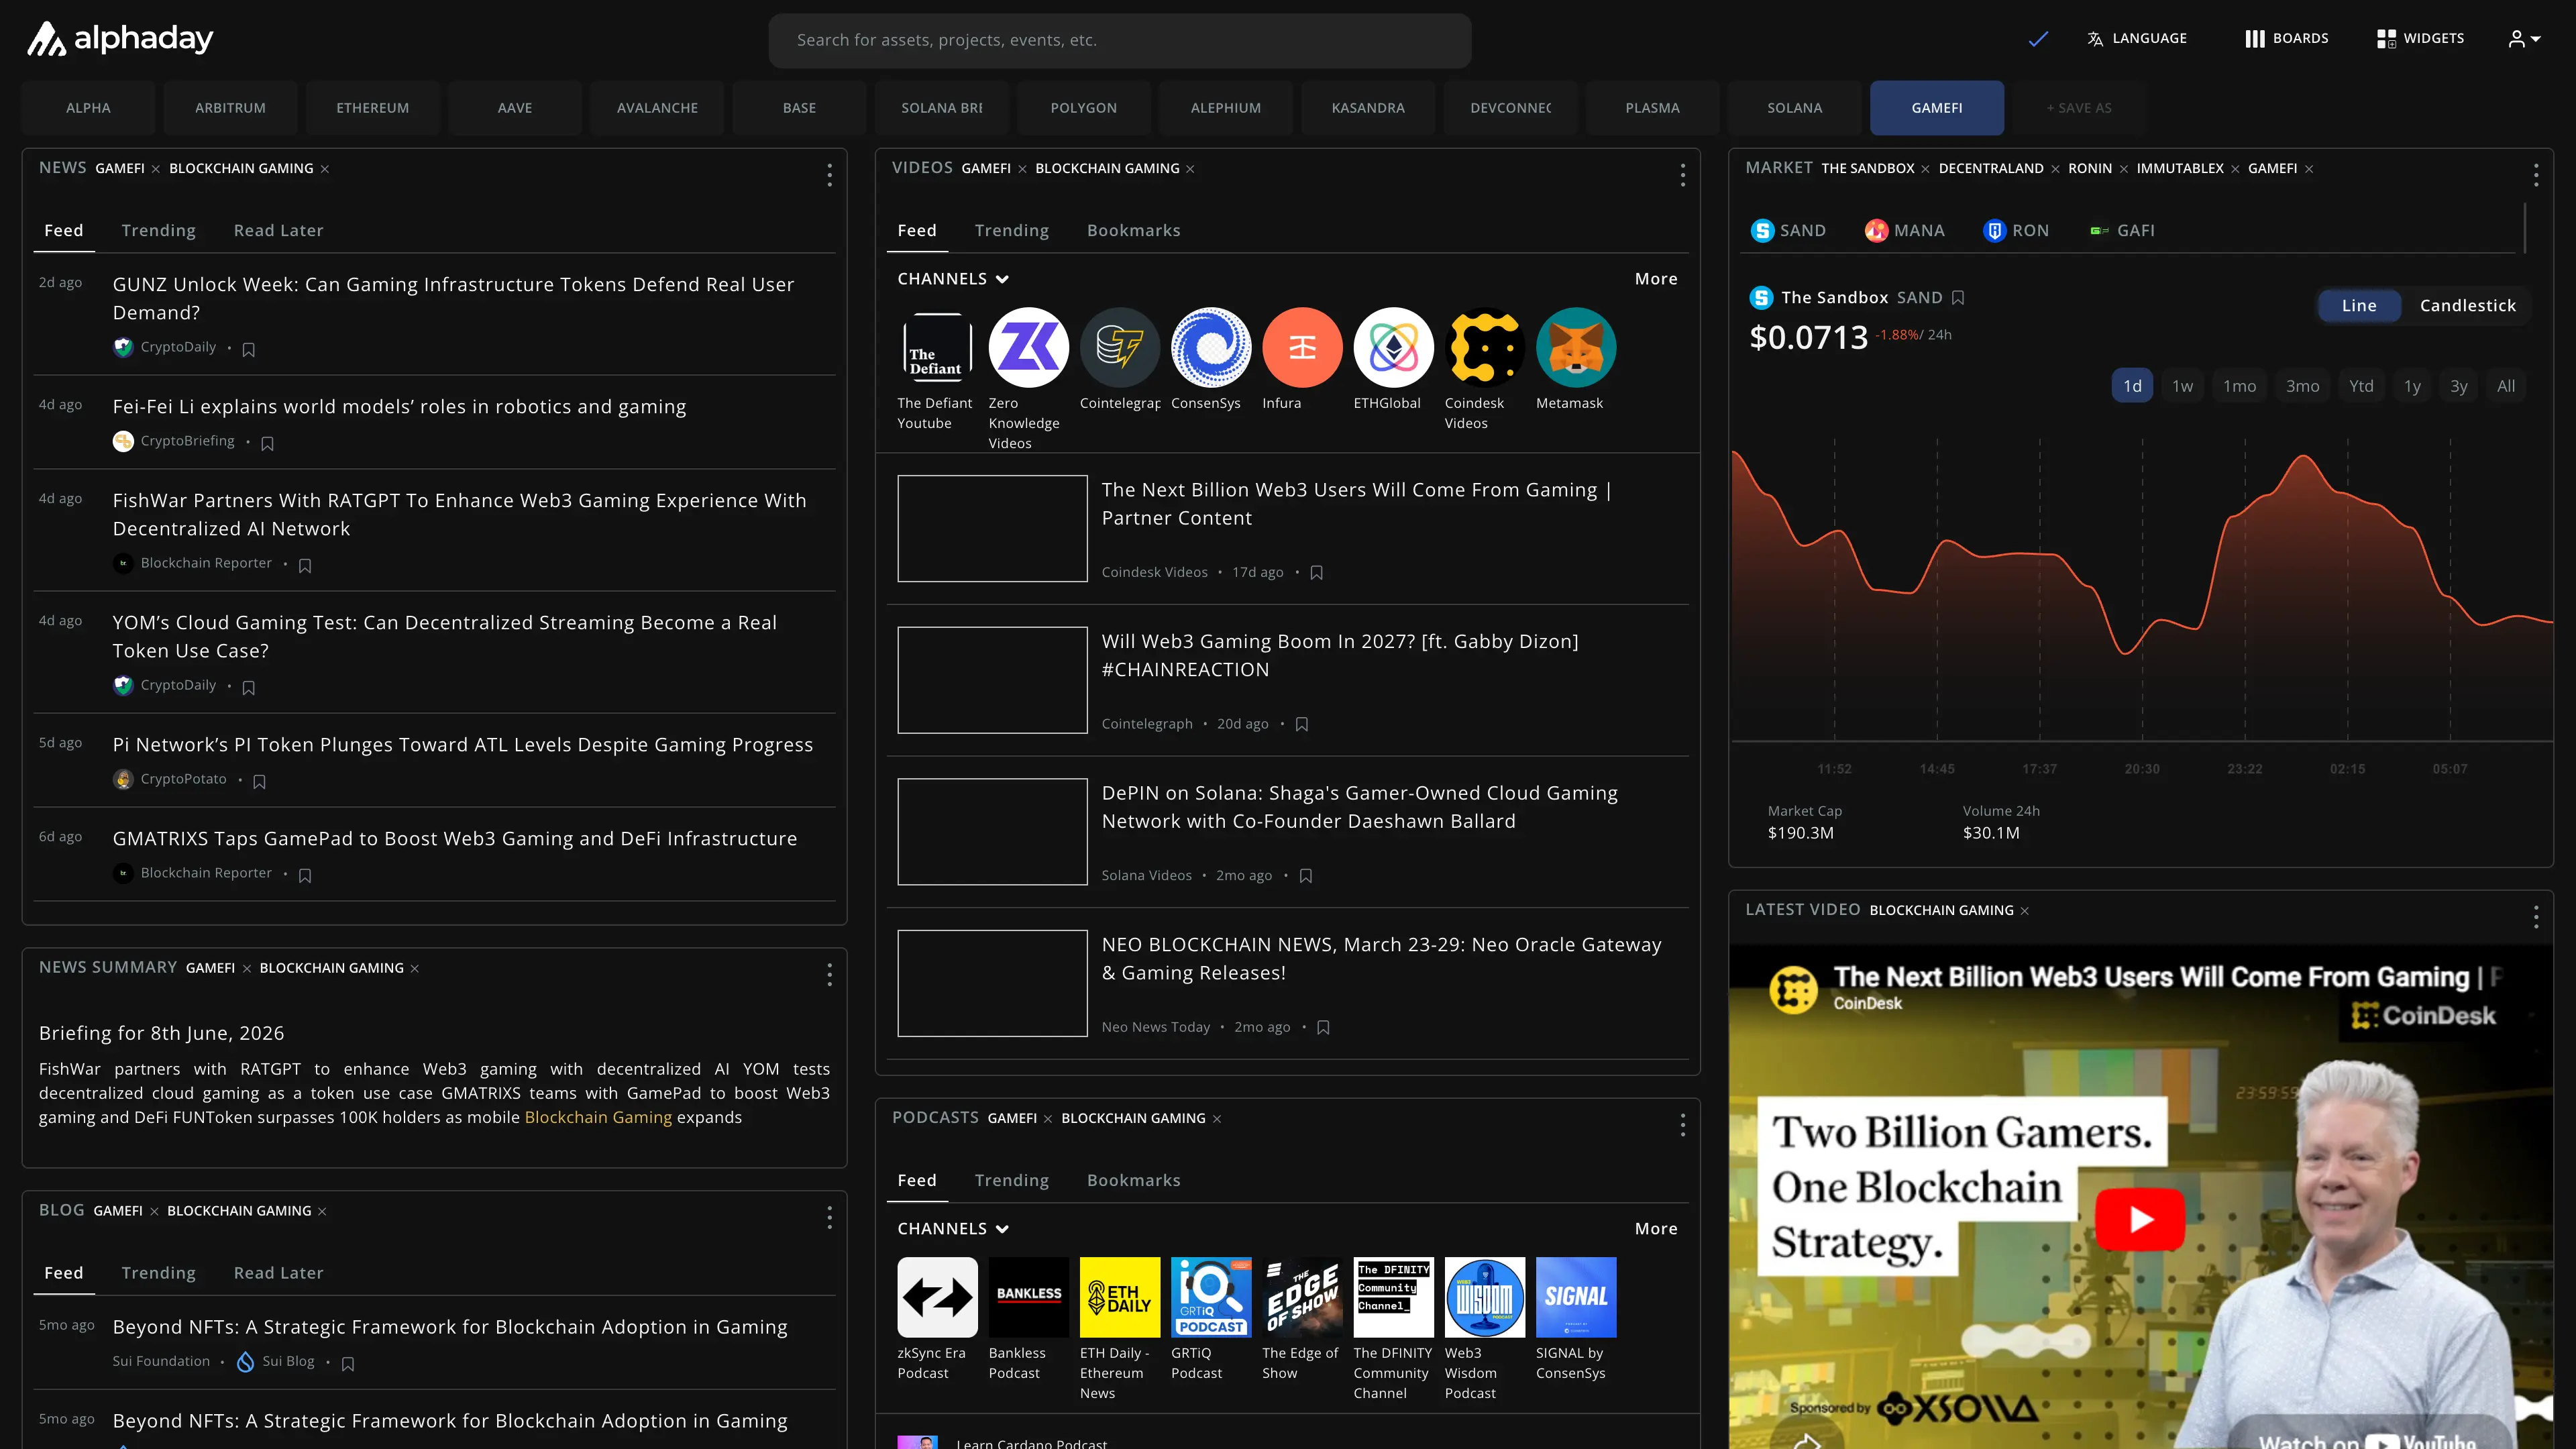Image resolution: width=2576 pixels, height=1449 pixels.
Task: Show More podcast channels
Action: [x=1656, y=1229]
